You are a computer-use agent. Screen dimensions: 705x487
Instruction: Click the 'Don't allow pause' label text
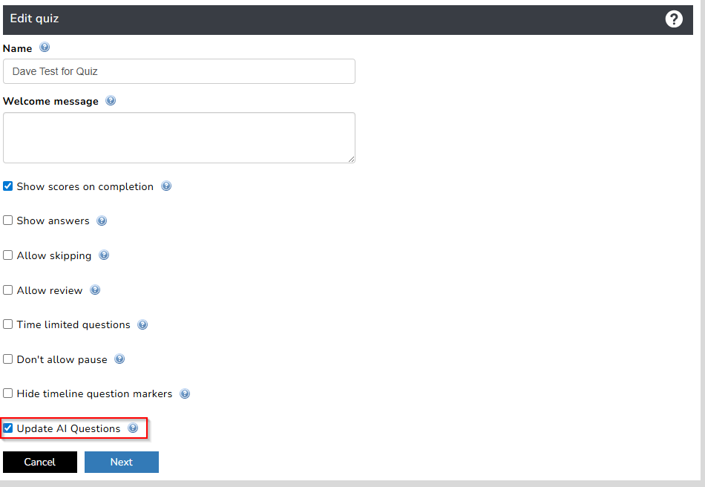click(62, 359)
